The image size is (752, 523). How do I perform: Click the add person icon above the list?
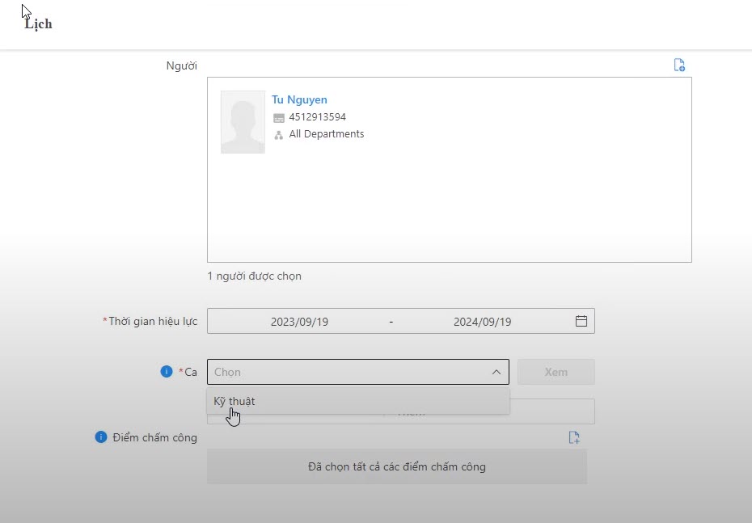click(679, 65)
